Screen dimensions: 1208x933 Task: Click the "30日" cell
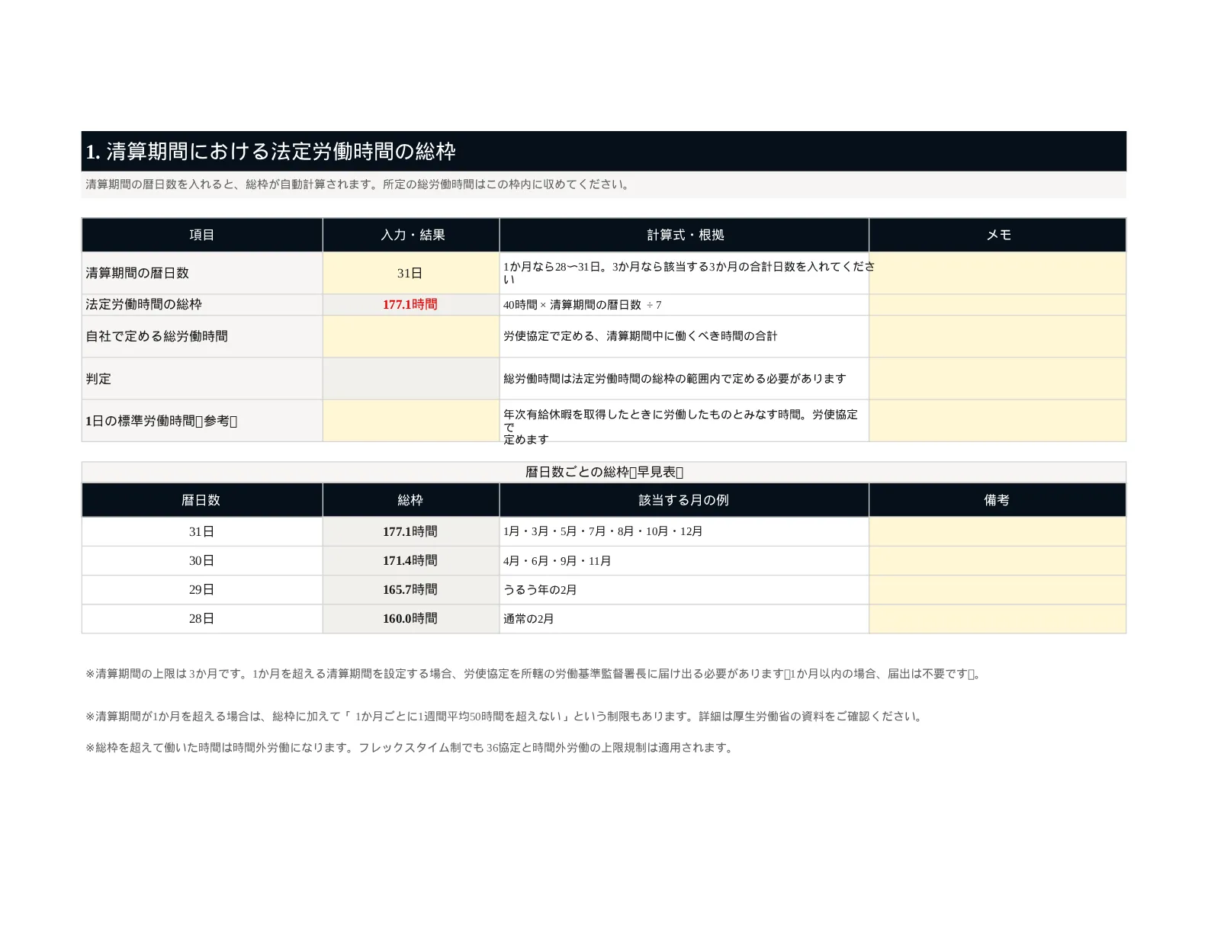coord(202,561)
